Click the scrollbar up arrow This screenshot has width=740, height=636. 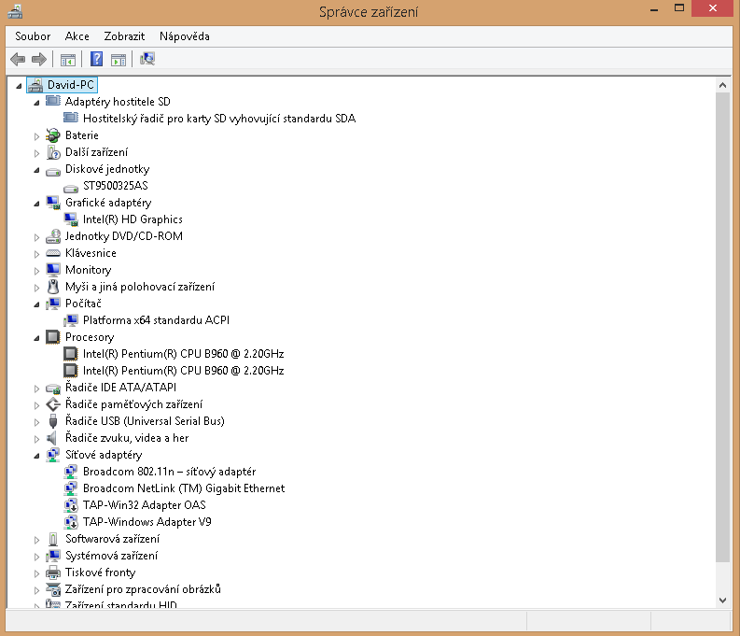click(x=722, y=85)
